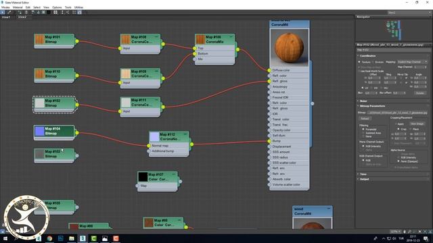Image resolution: width=433 pixels, height=243 pixels.
Task: Click Map #110 Bitmap output socket
Action: coord(77,76)
